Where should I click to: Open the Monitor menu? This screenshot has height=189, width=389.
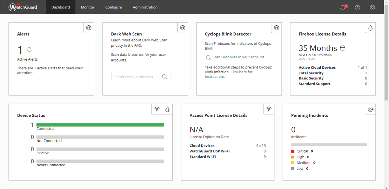point(87,7)
